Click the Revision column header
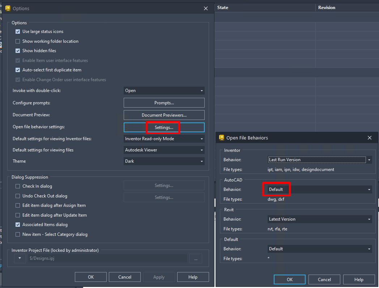The width and height of the screenshot is (379, 288). click(347, 8)
